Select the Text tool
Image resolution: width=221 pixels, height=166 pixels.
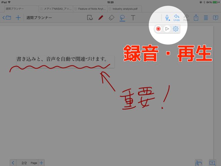133,18
